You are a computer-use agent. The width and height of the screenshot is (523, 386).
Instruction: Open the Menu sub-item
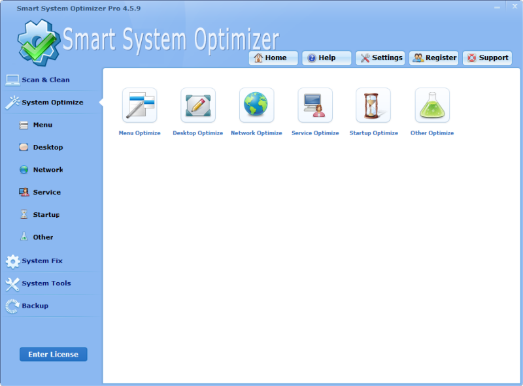click(x=42, y=125)
